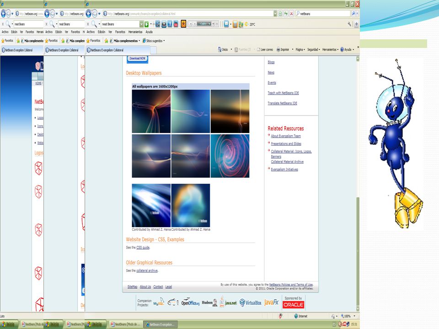Expand the front window green dropdown on neat Beans field
Screen dimensions: 439x329
pyautogui.click(x=141, y=24)
